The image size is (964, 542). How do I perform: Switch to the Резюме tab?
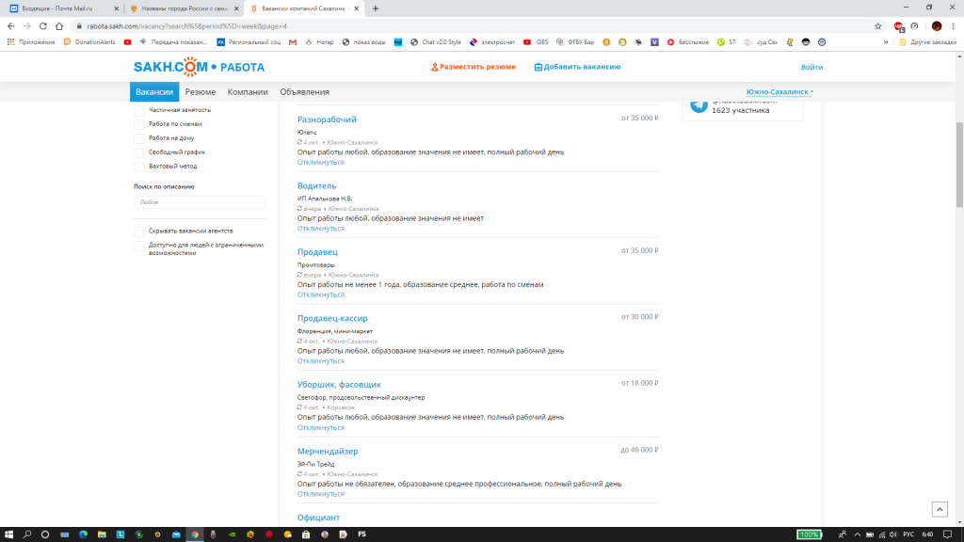(x=200, y=92)
